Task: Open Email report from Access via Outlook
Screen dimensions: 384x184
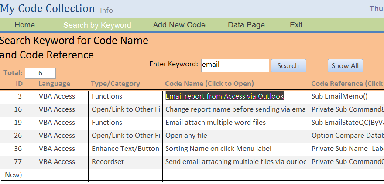Action: [225, 96]
